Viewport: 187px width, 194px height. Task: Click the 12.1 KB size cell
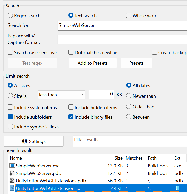[115, 173]
